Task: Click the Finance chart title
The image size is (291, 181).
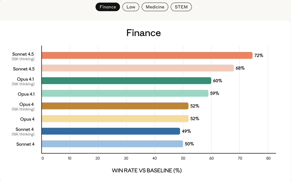Action: [144, 33]
